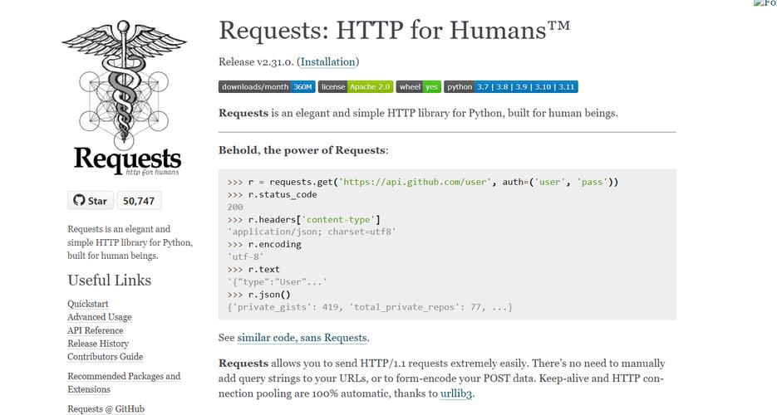The height and width of the screenshot is (415, 777).
Task: Open the Quickstart link
Action: [x=88, y=304]
